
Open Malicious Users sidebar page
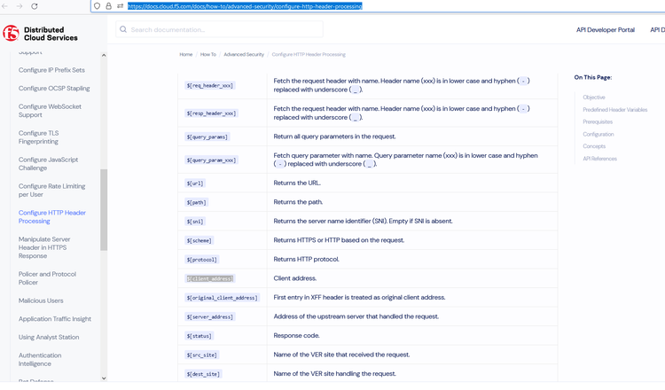tap(41, 300)
